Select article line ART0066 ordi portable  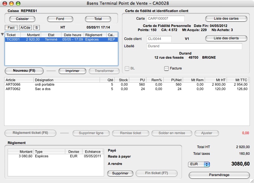(x=127, y=85)
